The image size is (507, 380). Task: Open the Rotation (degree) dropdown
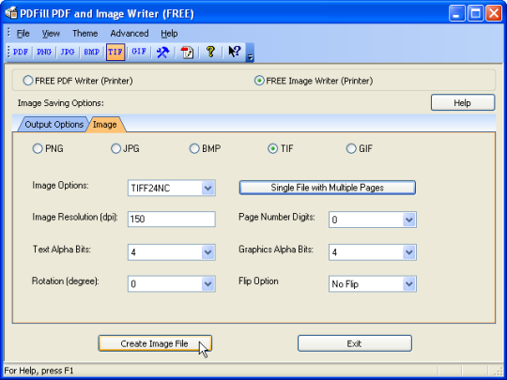(x=172, y=283)
